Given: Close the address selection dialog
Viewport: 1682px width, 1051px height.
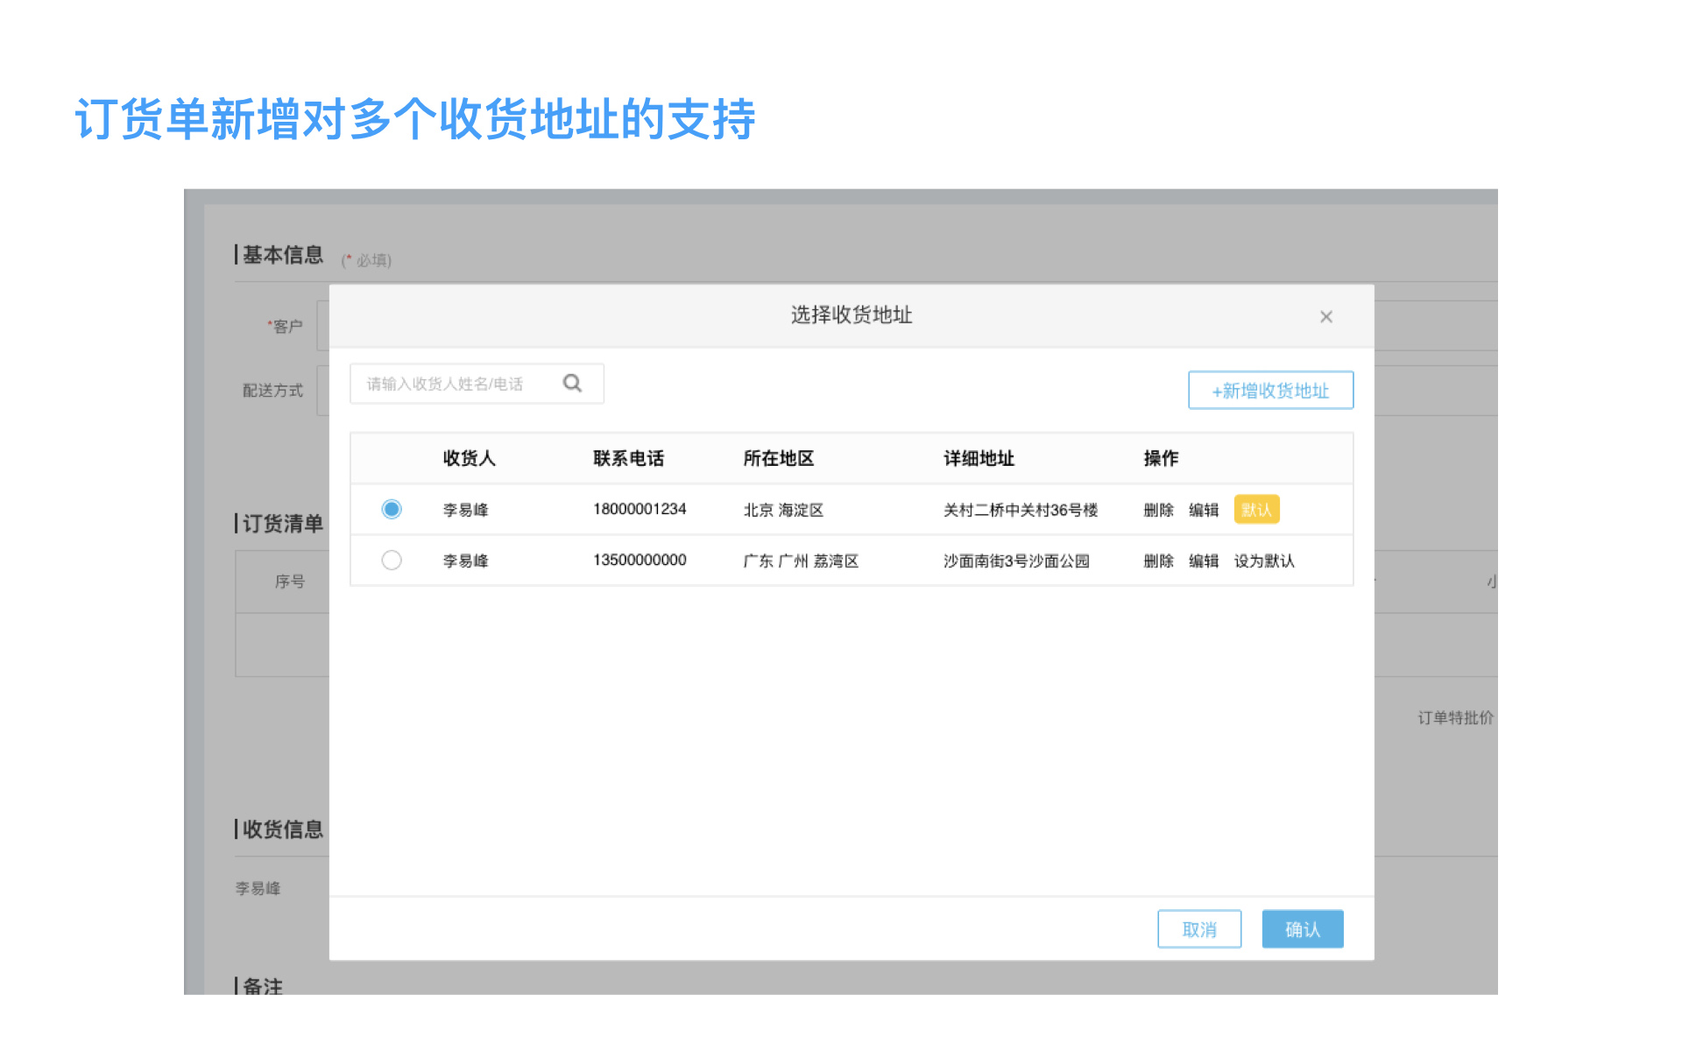Looking at the screenshot, I should (x=1325, y=317).
